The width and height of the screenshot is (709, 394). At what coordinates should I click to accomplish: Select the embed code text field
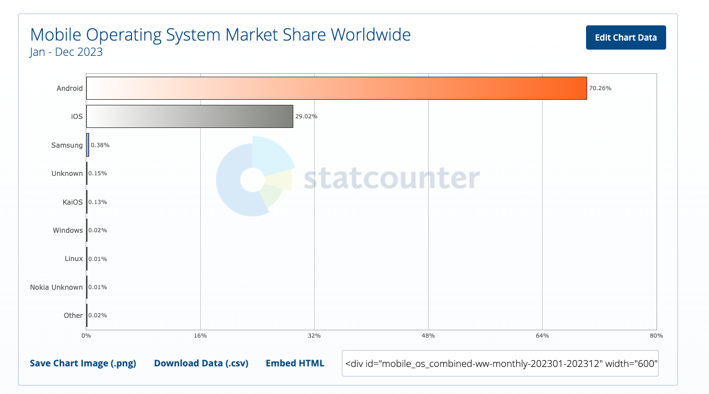click(500, 363)
